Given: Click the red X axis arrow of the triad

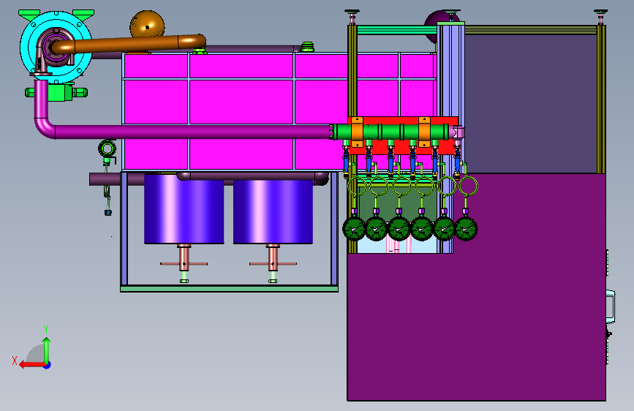Looking at the screenshot, I should (x=31, y=365).
